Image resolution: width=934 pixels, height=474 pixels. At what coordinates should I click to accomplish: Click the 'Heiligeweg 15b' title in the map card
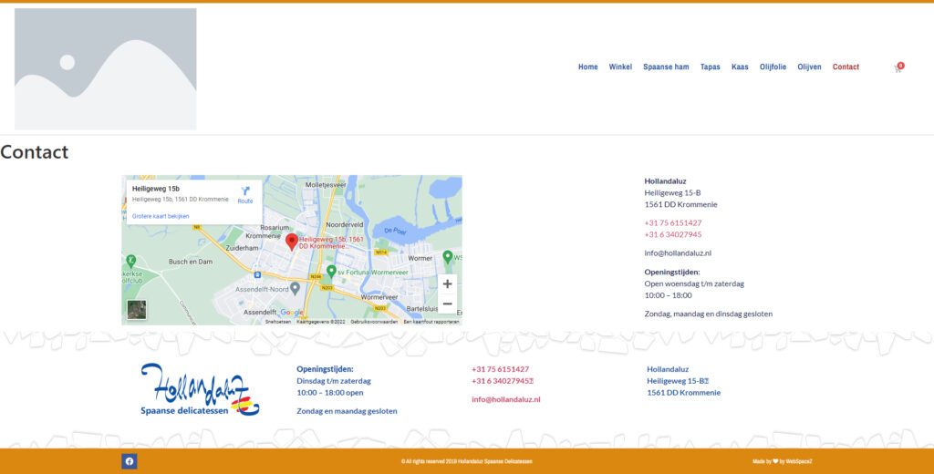coord(155,189)
